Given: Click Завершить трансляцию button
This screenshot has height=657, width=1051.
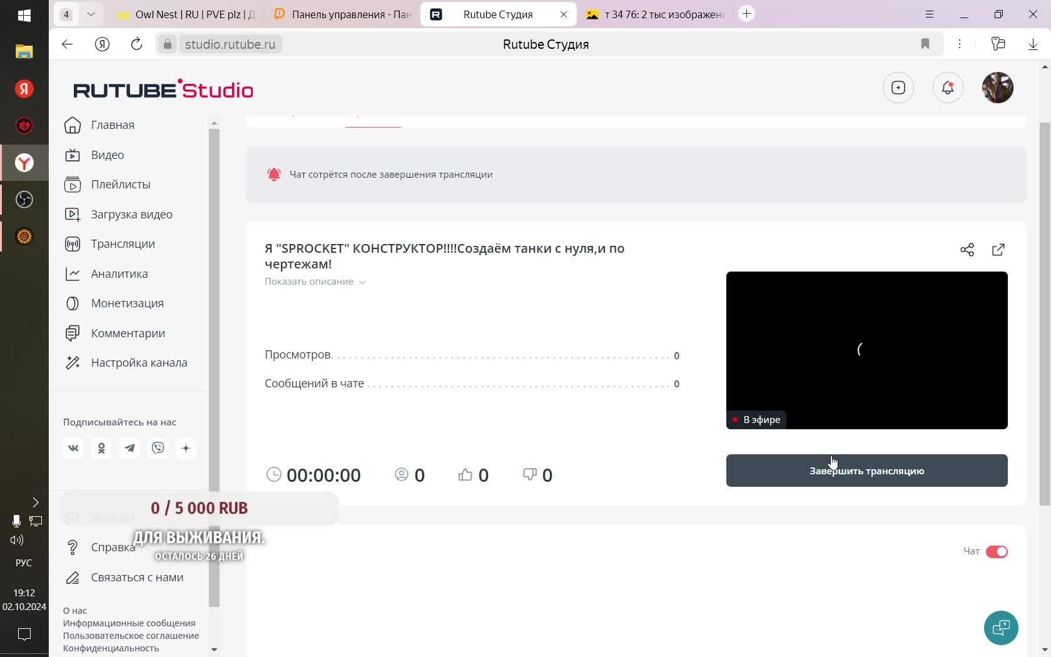Looking at the screenshot, I should click(866, 471).
